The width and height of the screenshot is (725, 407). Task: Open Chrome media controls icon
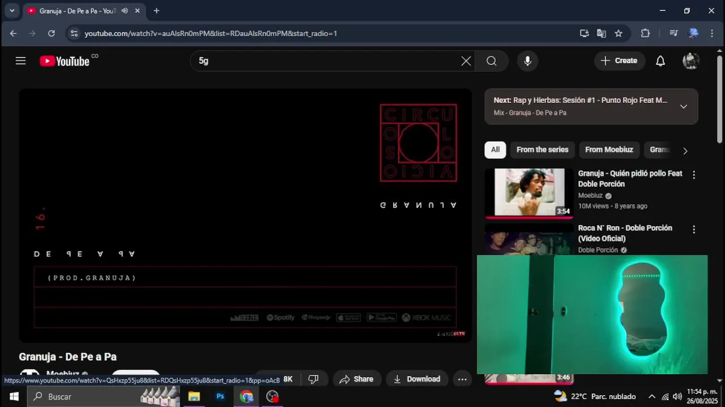tap(673, 33)
